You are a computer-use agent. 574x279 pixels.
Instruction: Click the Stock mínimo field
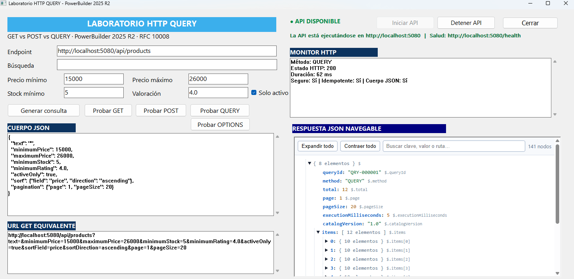[94, 93]
